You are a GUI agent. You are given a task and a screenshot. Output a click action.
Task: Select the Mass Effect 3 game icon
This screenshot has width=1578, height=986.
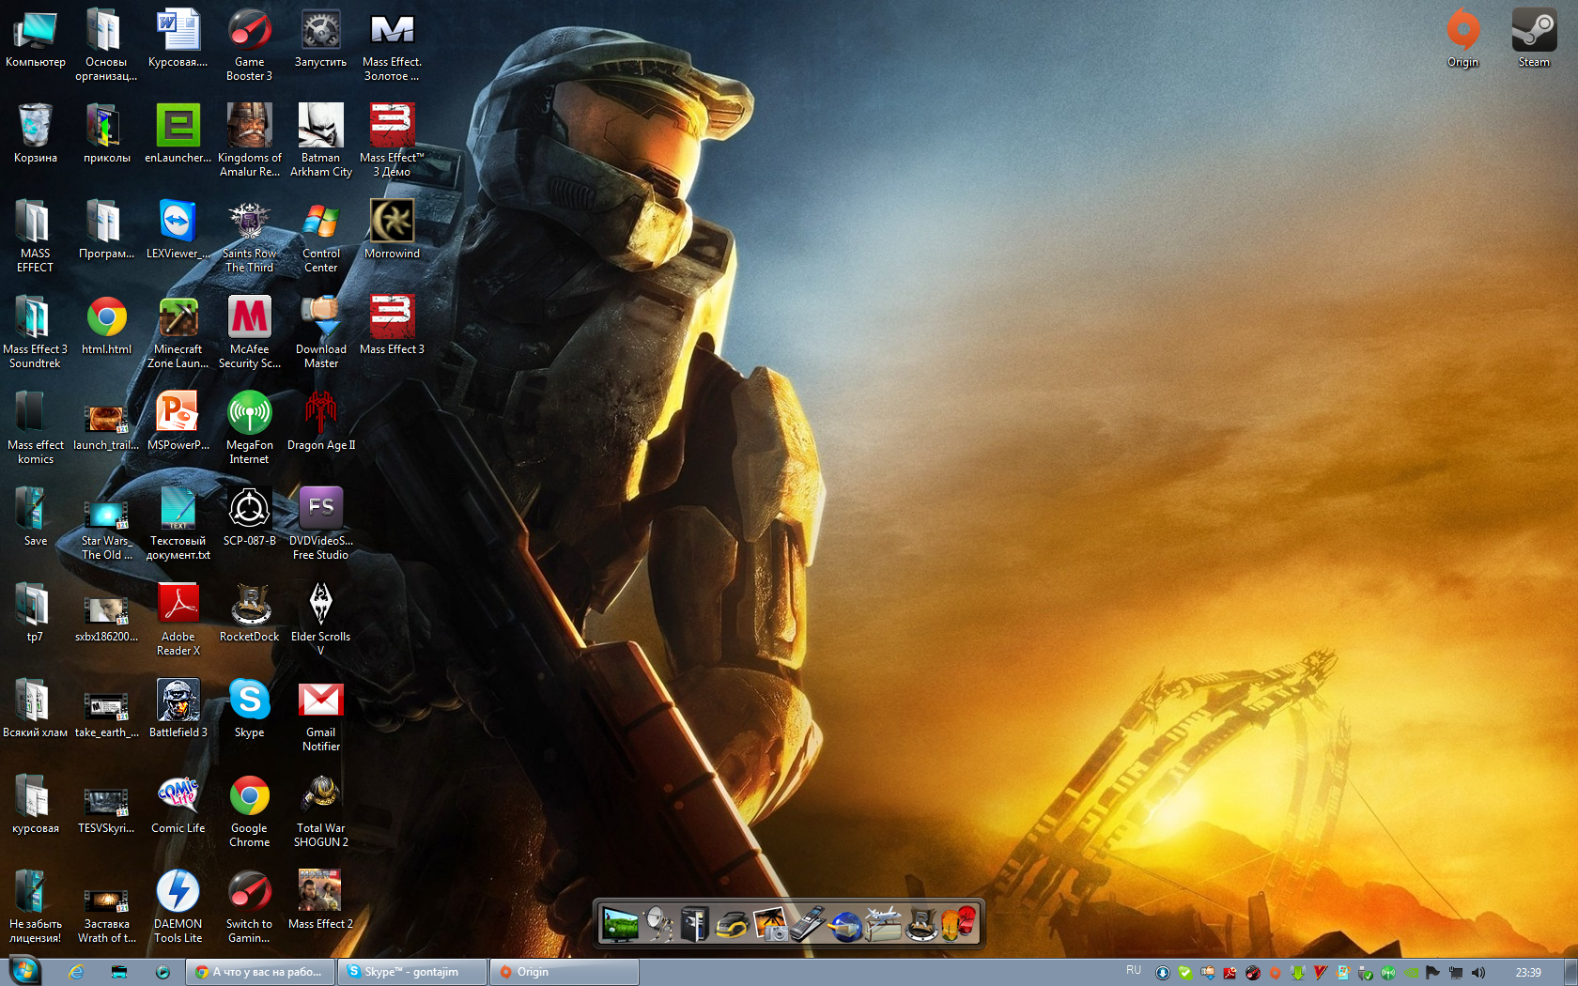393,325
